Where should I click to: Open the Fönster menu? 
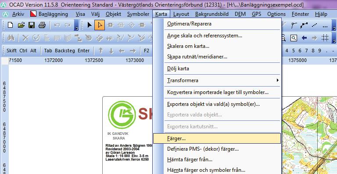[x=300, y=14]
